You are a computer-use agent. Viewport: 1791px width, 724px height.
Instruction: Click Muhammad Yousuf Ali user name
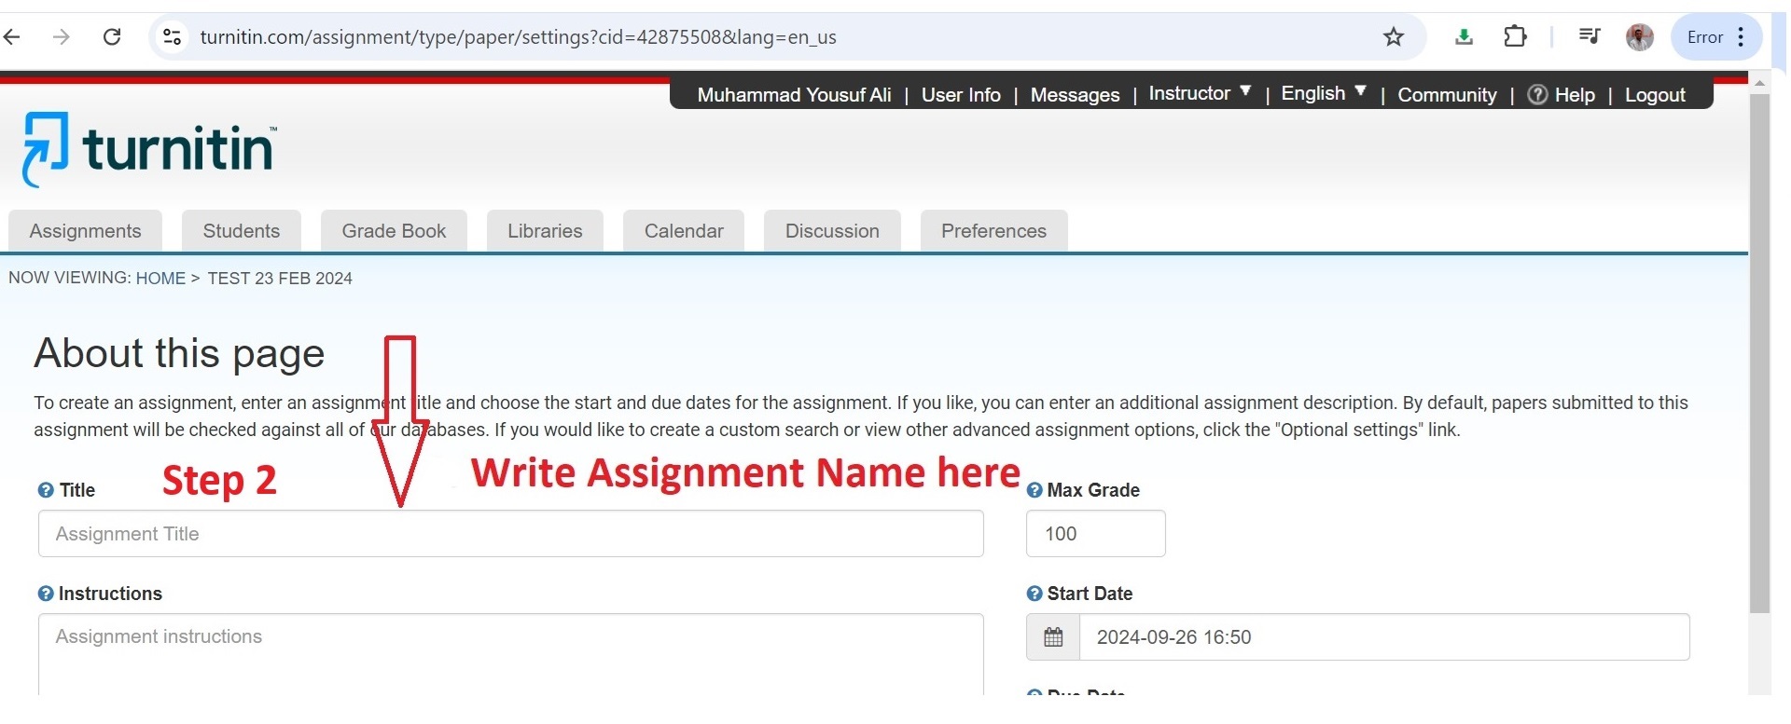(794, 95)
